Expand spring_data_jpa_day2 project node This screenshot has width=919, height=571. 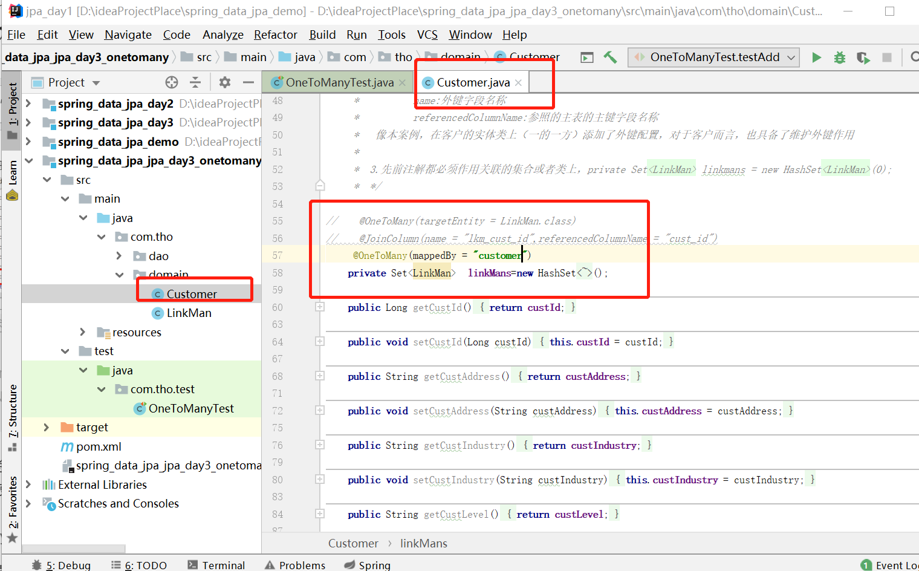click(x=28, y=103)
